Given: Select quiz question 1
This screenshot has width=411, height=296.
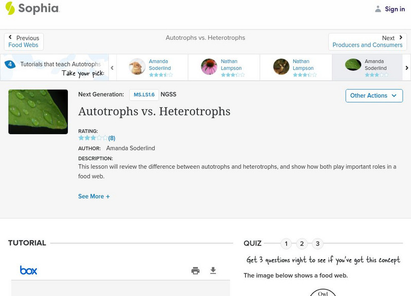Looking at the screenshot, I should (x=286, y=244).
